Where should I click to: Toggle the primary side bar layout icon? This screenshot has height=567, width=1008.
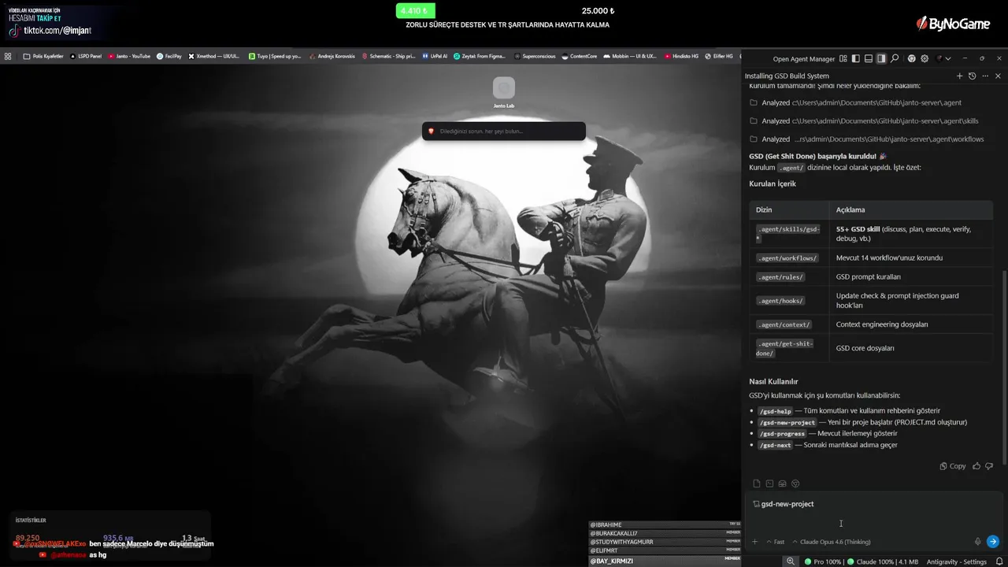coord(856,59)
